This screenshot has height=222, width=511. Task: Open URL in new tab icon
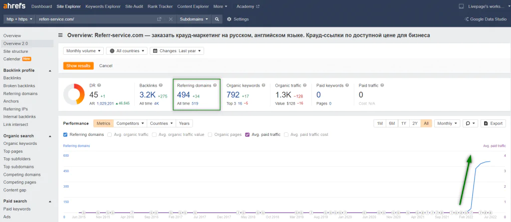(159, 19)
